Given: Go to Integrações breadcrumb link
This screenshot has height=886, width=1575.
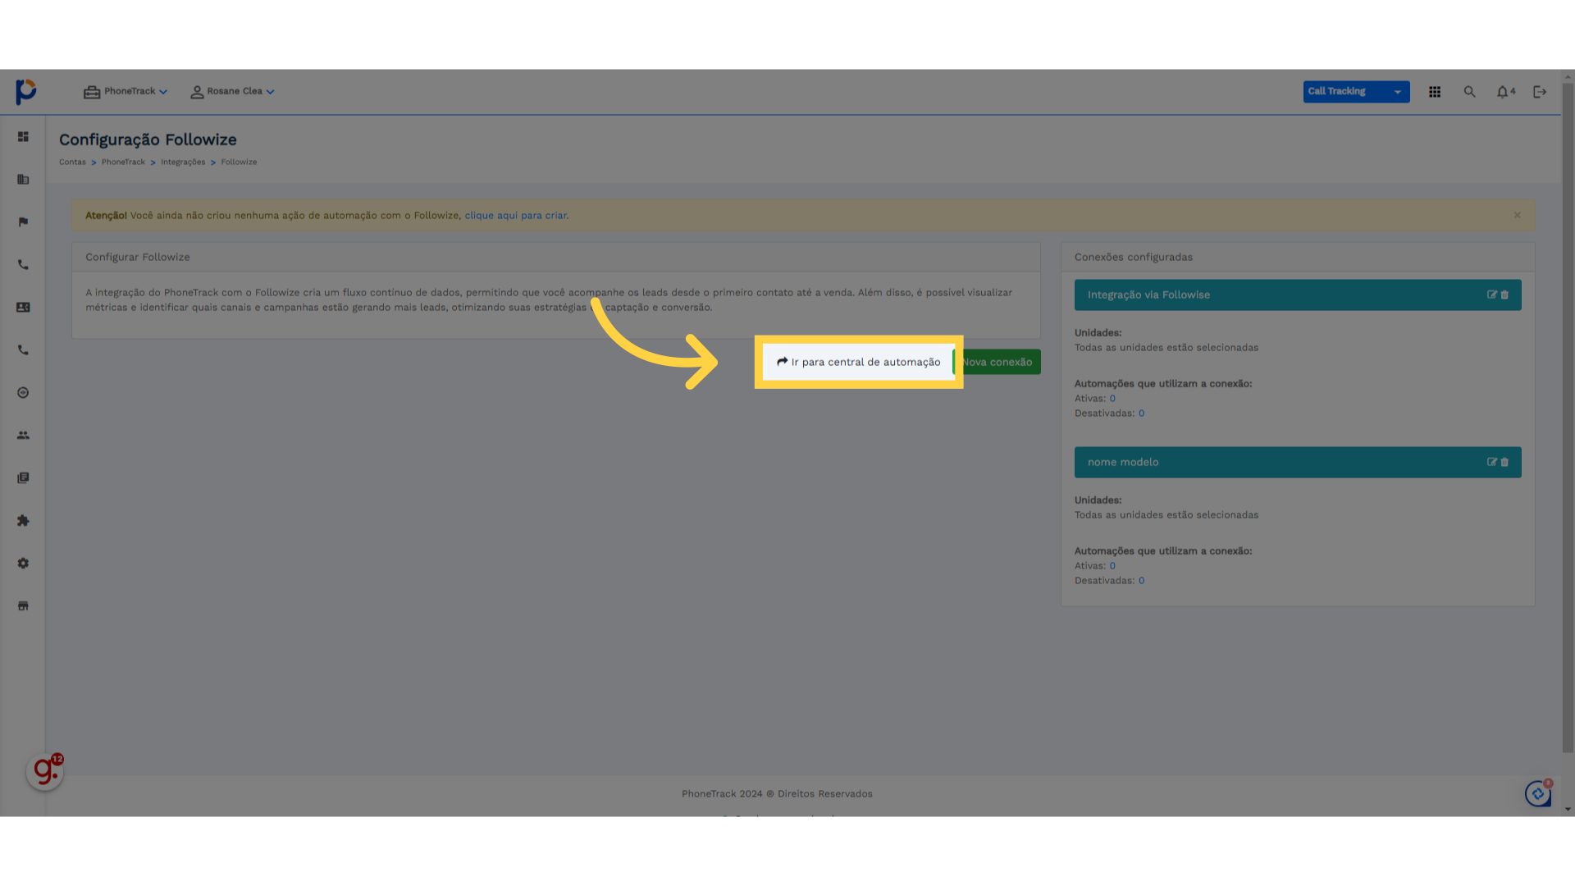Looking at the screenshot, I should point(183,162).
